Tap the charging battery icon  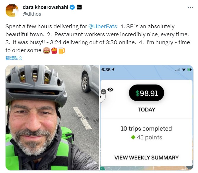pos(190,70)
